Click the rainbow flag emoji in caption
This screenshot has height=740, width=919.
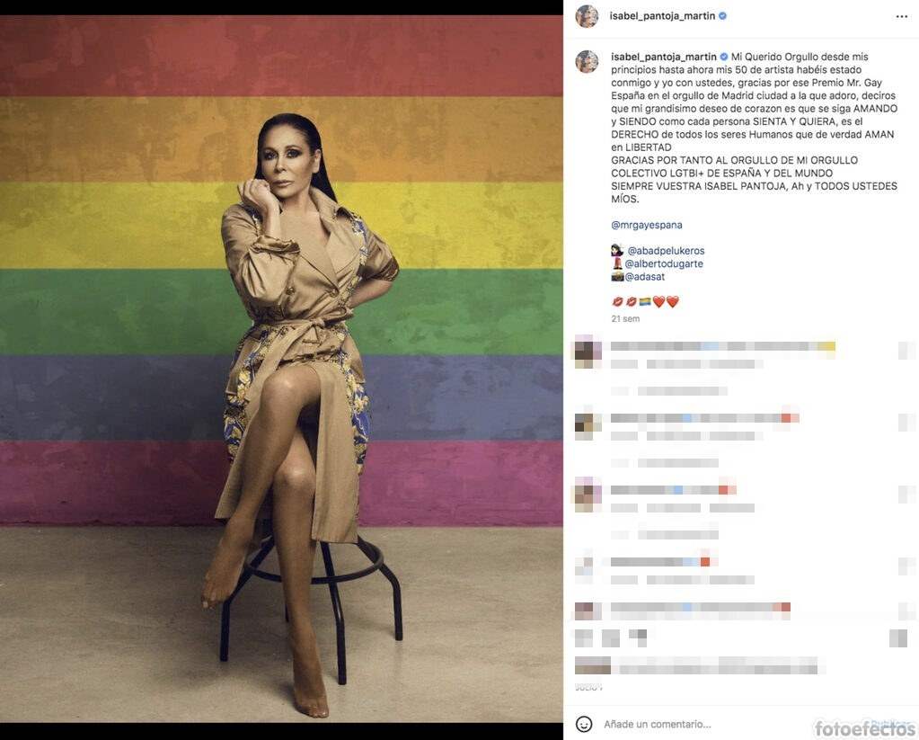click(x=645, y=302)
